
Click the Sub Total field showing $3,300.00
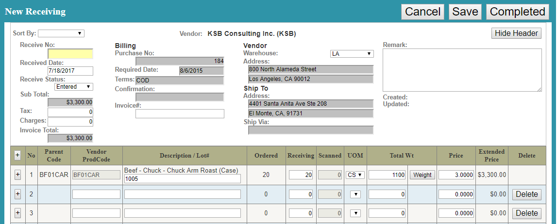(x=70, y=102)
